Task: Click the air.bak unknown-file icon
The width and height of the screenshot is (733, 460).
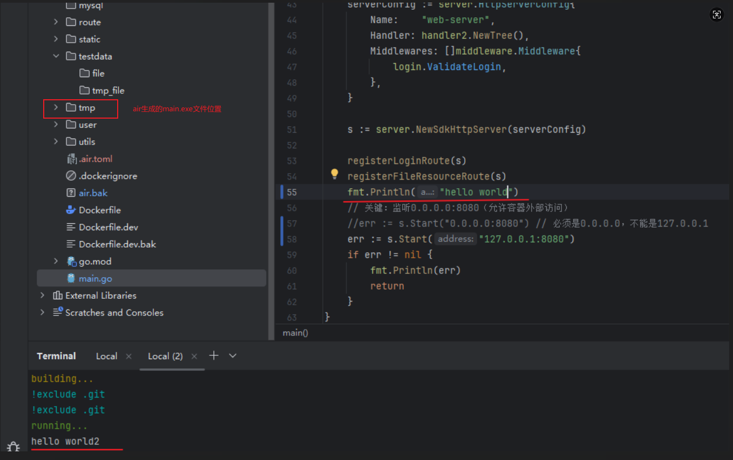Action: 71,193
